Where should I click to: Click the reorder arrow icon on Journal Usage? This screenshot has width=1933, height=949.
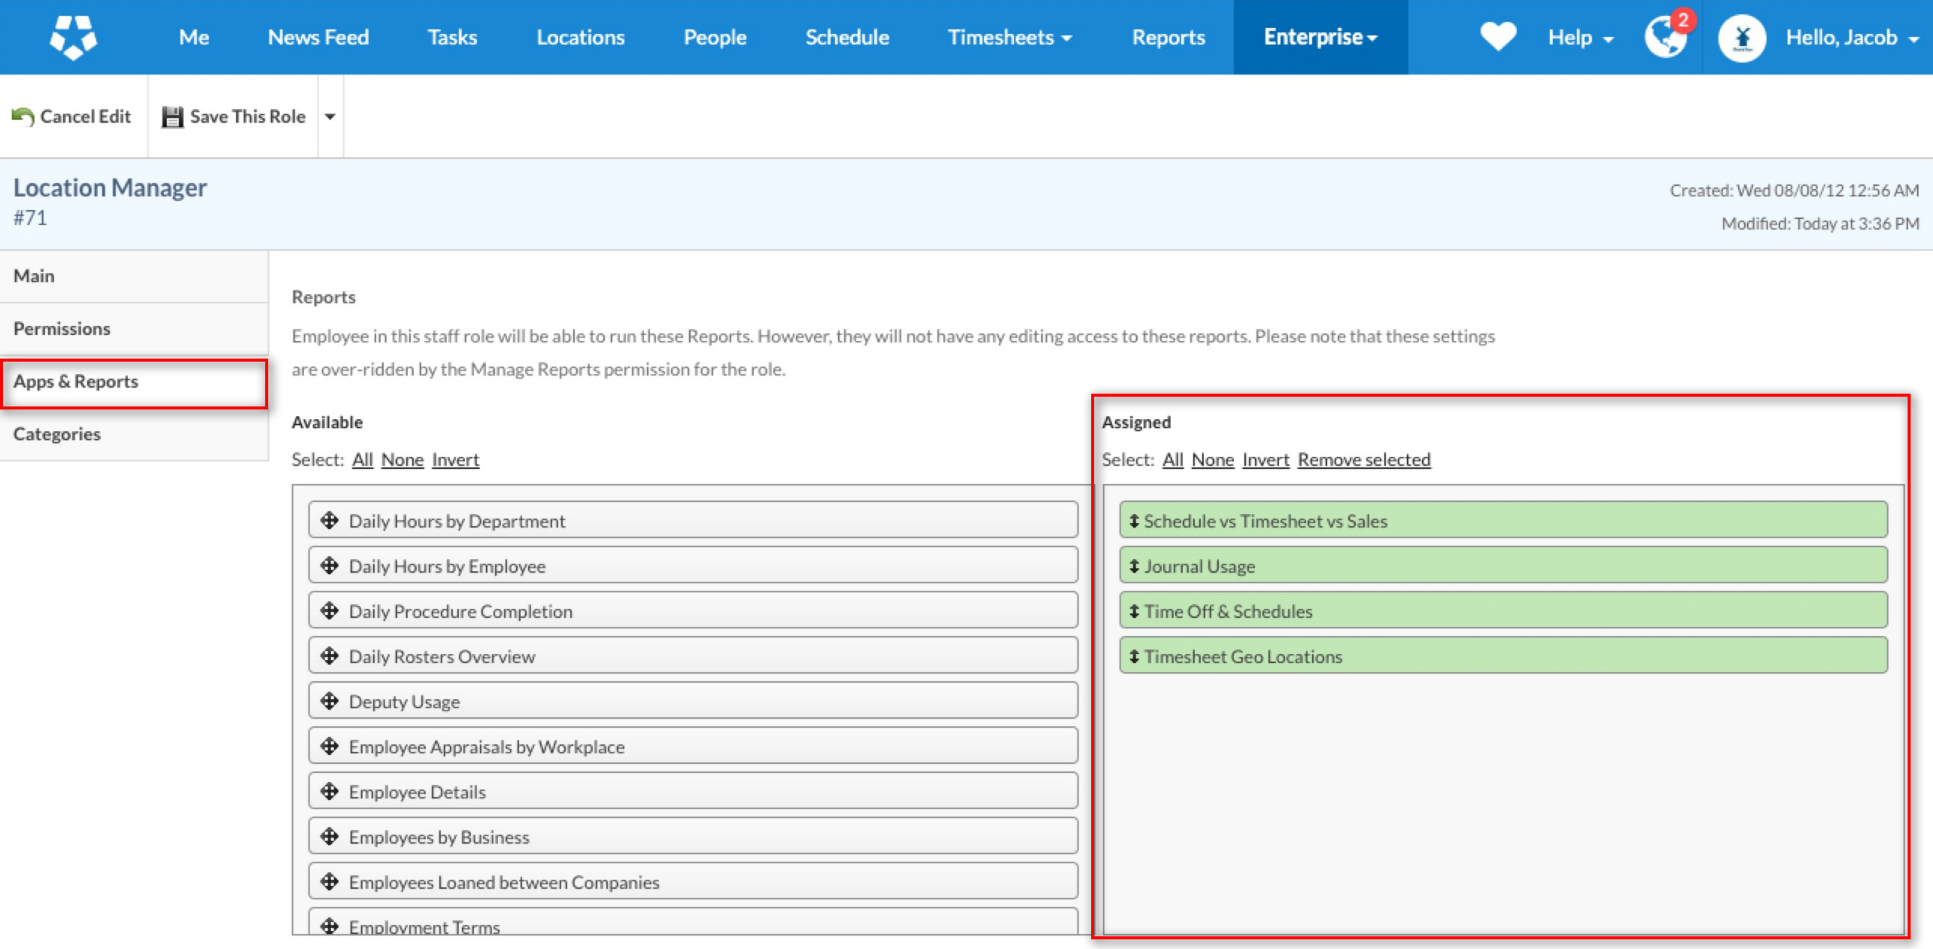1134,566
